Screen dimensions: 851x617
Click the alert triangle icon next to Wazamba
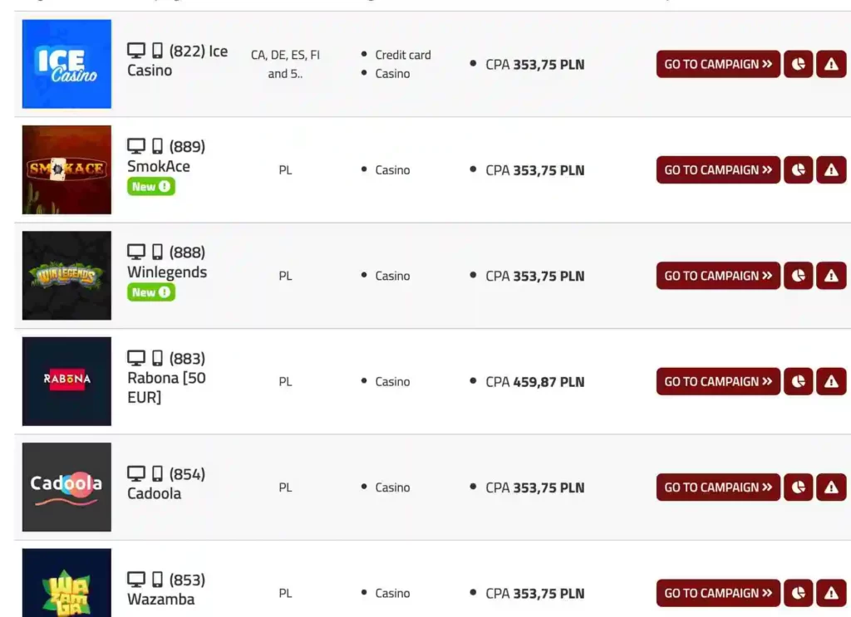tap(831, 593)
